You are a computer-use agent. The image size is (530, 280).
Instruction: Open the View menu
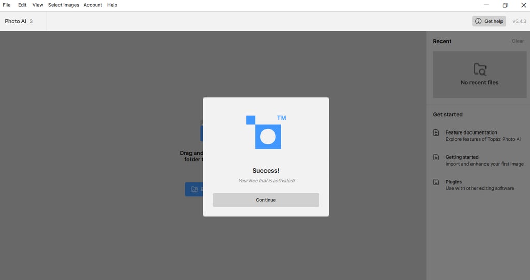[x=37, y=5]
